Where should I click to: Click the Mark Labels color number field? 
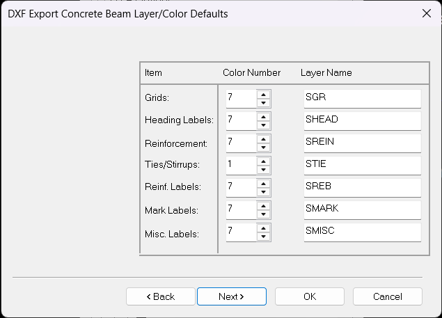[x=242, y=210]
